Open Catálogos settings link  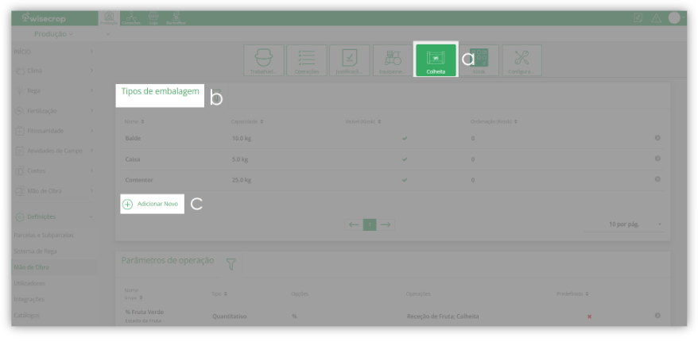click(27, 316)
